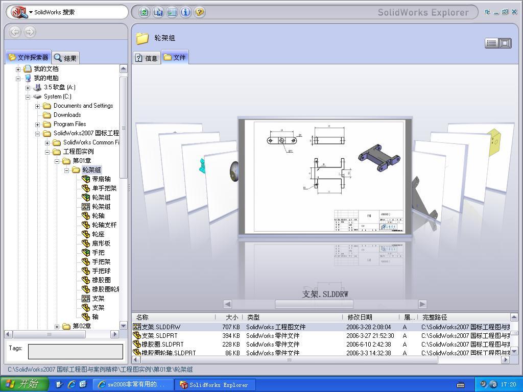
Task: Click the Tags input field
Action: click(x=75, y=352)
